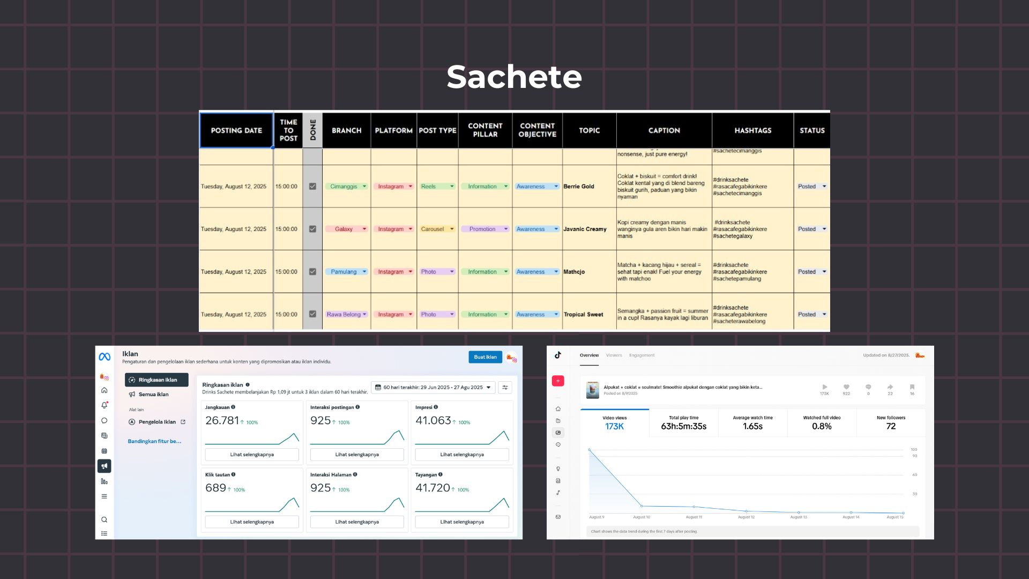Open notifications bell in Meta sidebar

tap(104, 405)
